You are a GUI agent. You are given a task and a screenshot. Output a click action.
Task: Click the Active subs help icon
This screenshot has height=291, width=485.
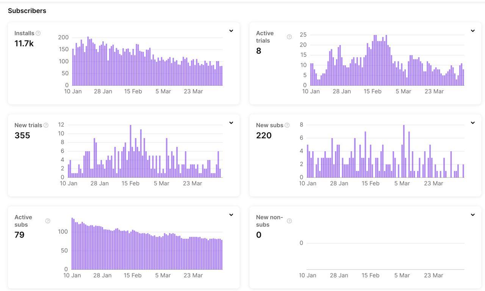[x=48, y=221]
